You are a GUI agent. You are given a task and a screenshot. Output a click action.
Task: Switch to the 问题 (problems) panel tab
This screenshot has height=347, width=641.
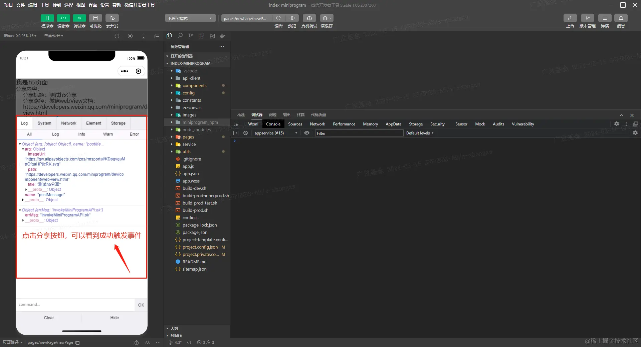[x=273, y=115]
